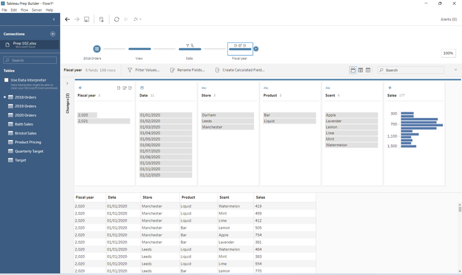Select the 2018 Orders input step icon
Screen dimensions: 462x275
97,49
